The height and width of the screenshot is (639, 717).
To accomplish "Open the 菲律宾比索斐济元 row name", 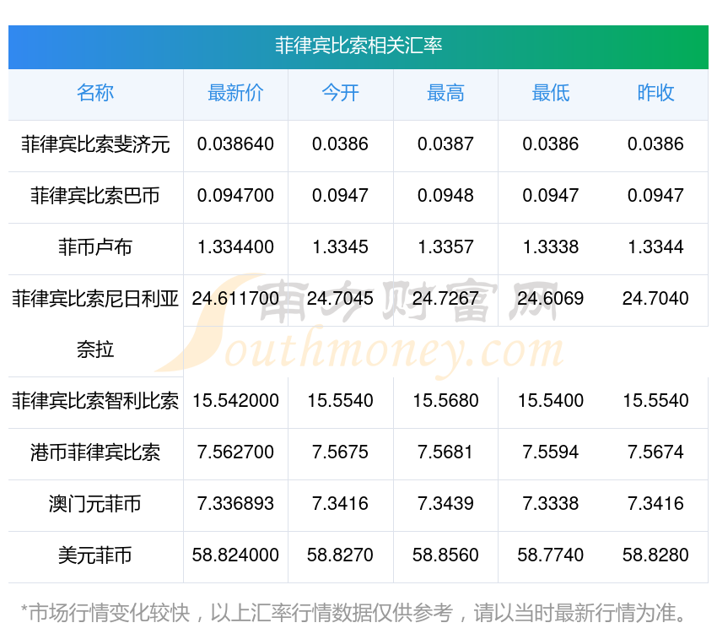I will click(x=95, y=144).
